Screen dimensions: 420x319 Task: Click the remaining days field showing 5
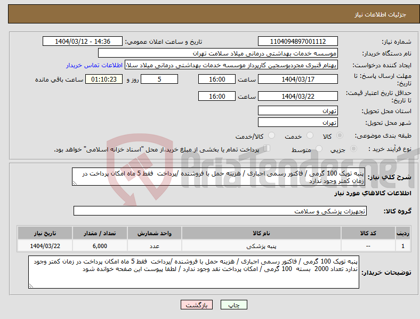click(159, 79)
